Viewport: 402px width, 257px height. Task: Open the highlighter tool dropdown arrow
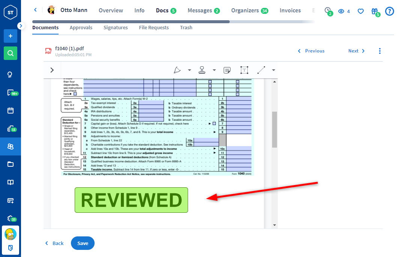190,70
